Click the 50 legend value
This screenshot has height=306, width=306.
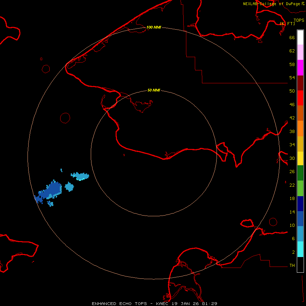coord(292,91)
